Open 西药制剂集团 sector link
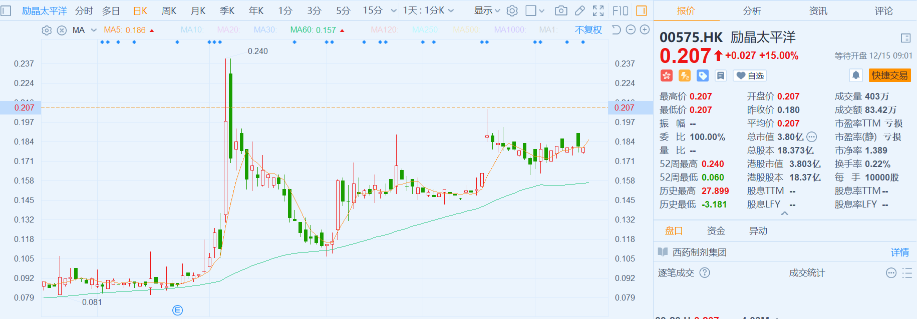This screenshot has height=319, width=917. tap(700, 252)
